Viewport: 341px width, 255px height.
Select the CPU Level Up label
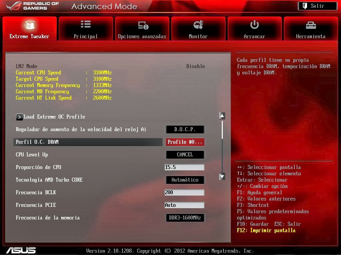coord(32,155)
